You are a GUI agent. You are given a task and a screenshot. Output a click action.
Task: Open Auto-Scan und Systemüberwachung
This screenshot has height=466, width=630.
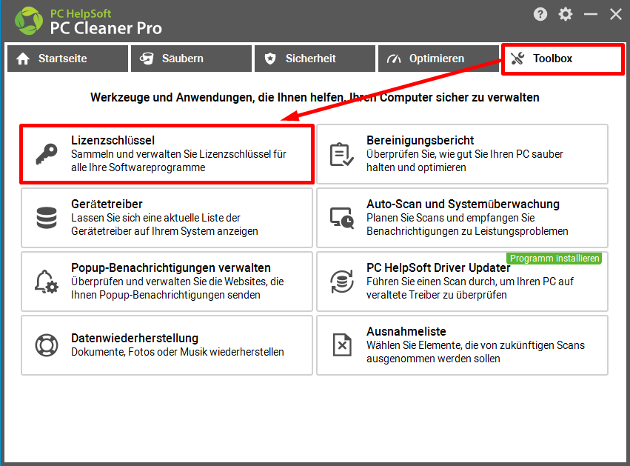[462, 218]
